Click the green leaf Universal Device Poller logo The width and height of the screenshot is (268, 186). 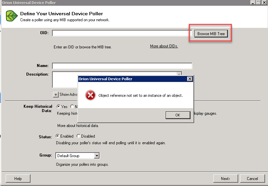[12, 16]
